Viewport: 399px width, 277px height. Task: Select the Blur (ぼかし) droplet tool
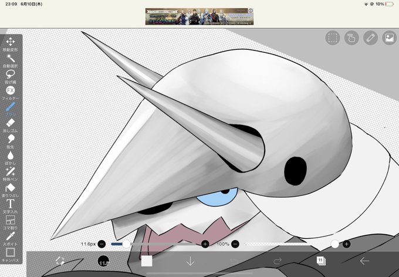click(10, 158)
